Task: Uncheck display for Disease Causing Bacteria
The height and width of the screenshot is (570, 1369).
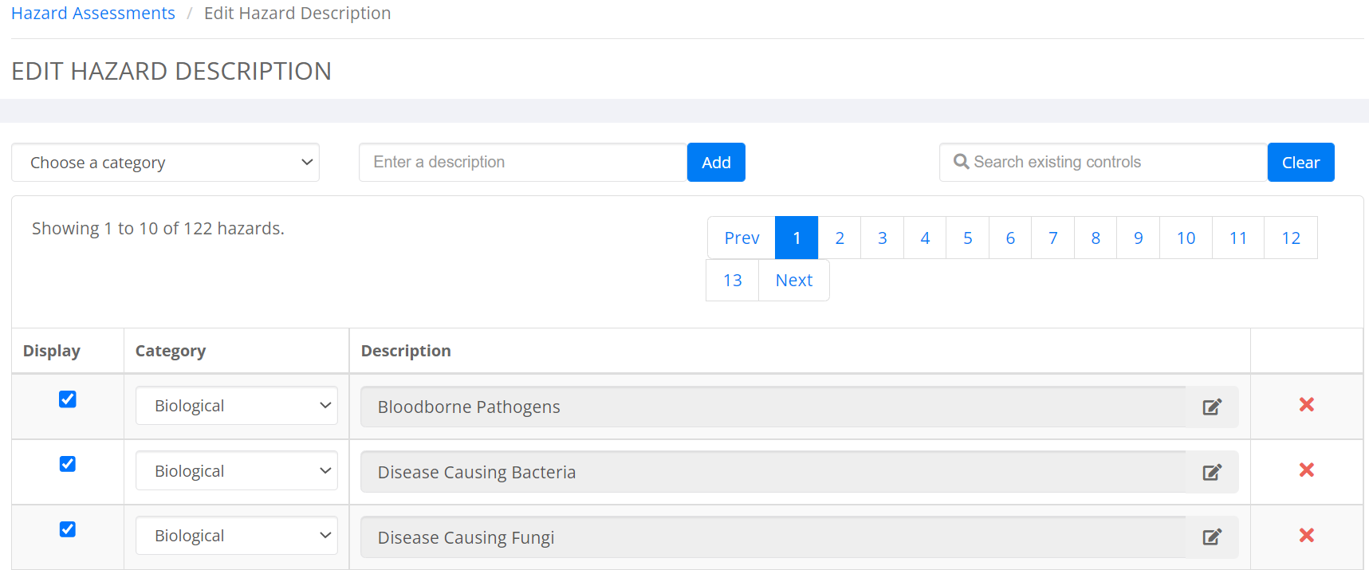Action: point(68,464)
